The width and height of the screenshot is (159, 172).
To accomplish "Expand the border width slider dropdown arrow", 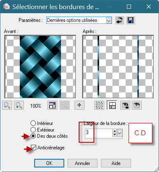I will point(119,133).
